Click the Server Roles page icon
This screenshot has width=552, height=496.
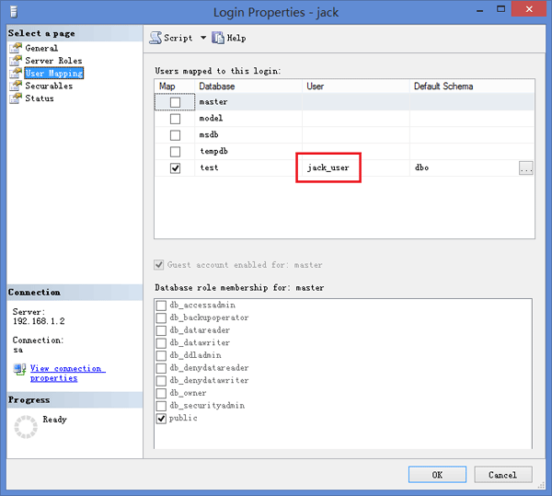(x=16, y=61)
